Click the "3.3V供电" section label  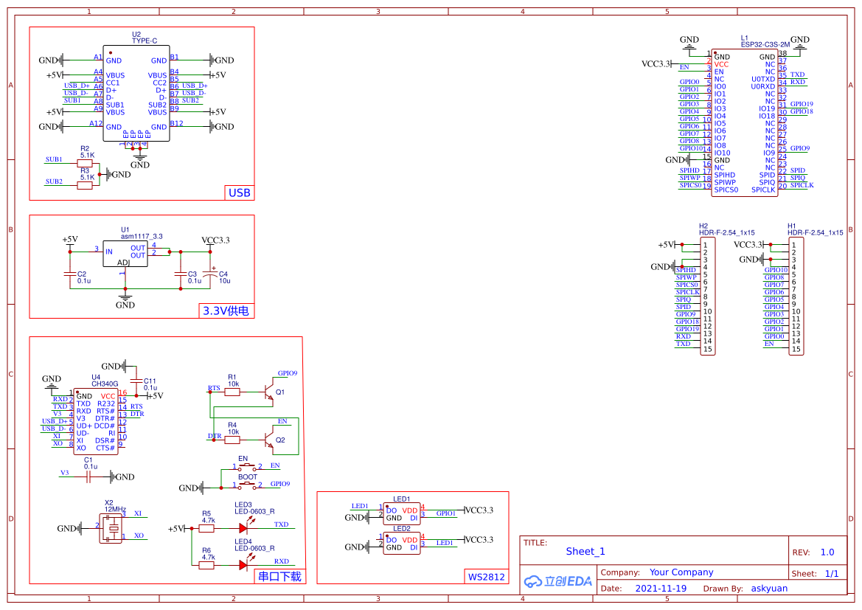[226, 311]
